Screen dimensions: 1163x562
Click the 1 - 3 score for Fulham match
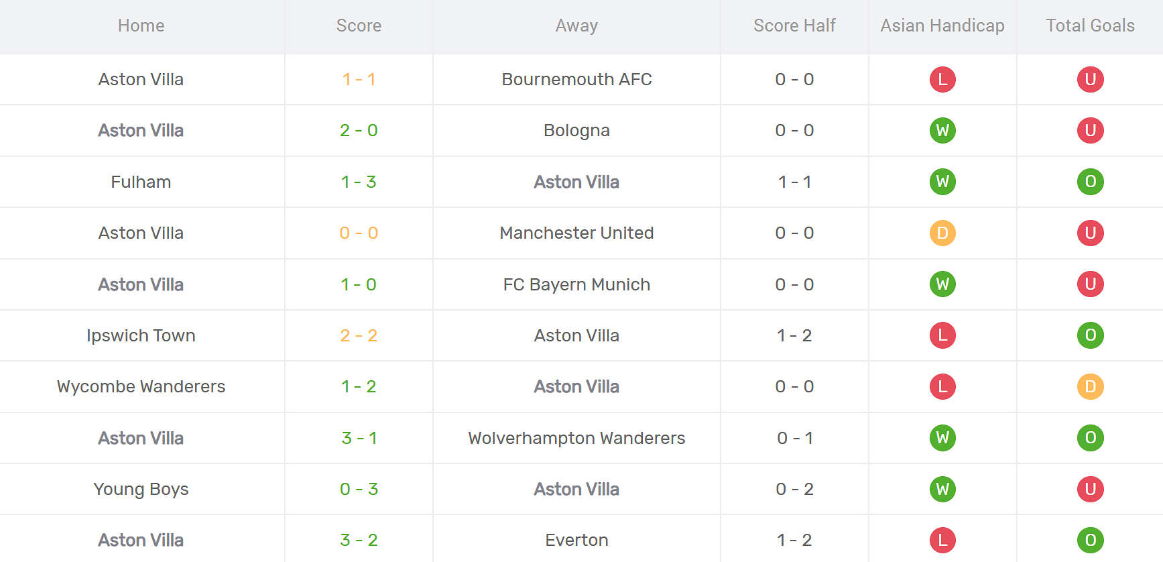point(359,182)
